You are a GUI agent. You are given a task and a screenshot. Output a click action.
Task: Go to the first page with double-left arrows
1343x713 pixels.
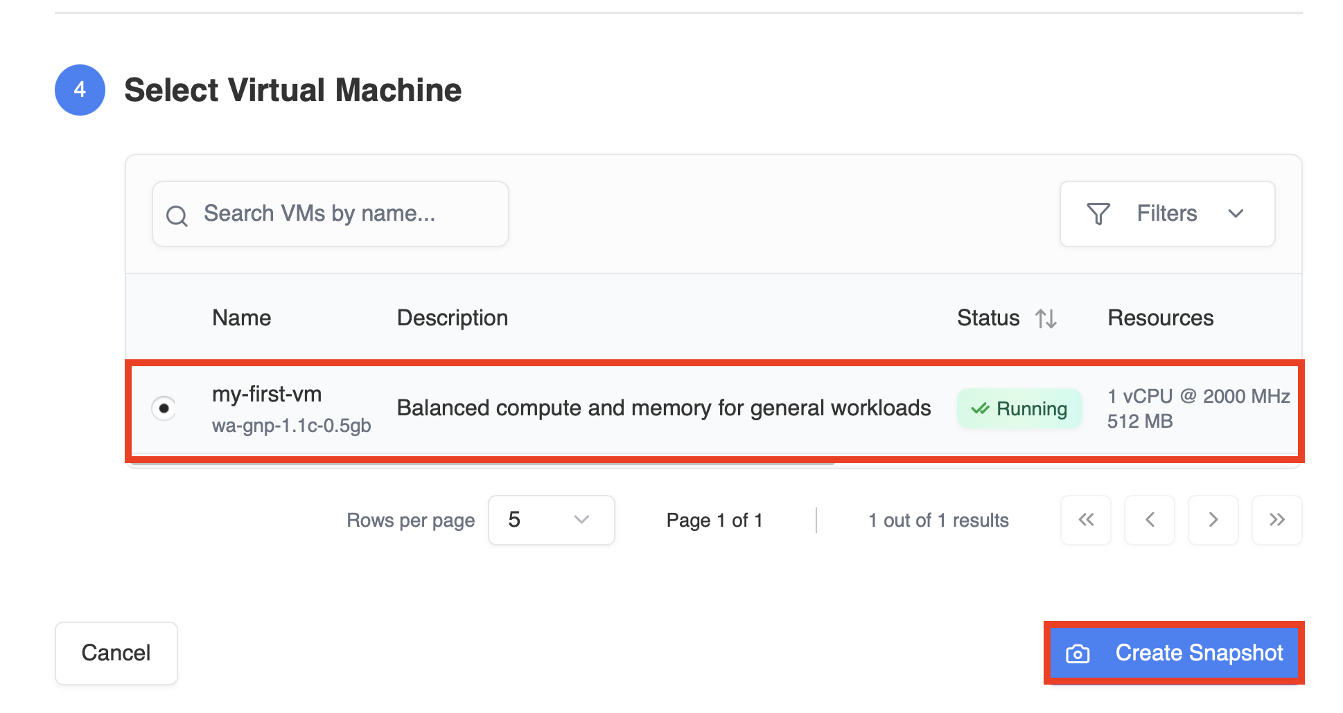coord(1086,520)
